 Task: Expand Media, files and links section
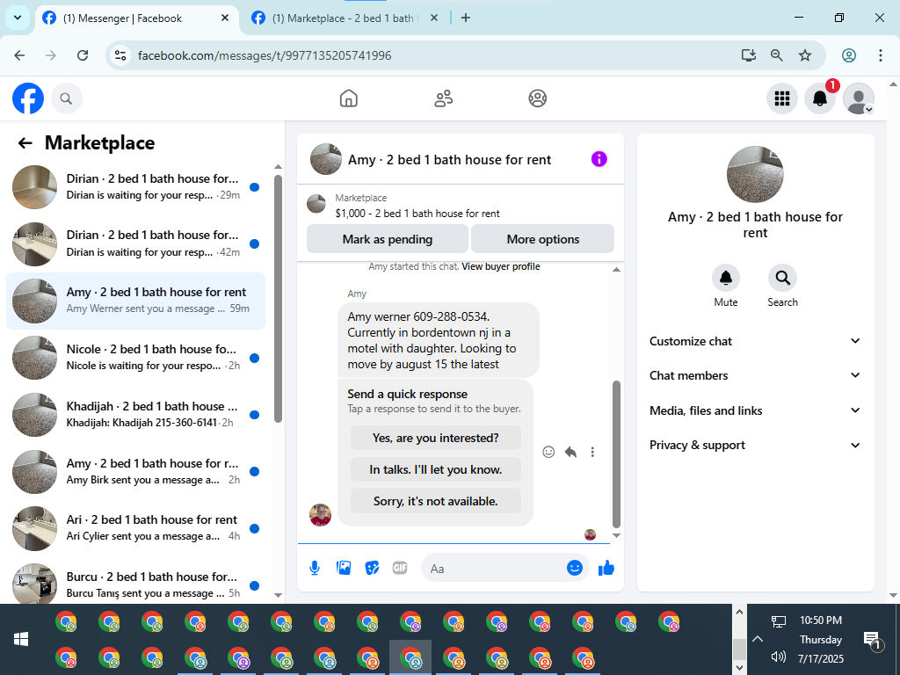755,410
